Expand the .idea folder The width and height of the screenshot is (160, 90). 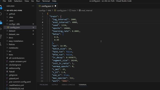pyautogui.click(x=11, y=17)
